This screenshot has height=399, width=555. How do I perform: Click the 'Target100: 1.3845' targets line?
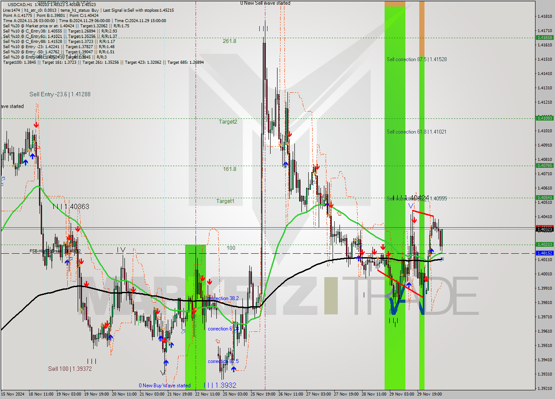point(103,62)
